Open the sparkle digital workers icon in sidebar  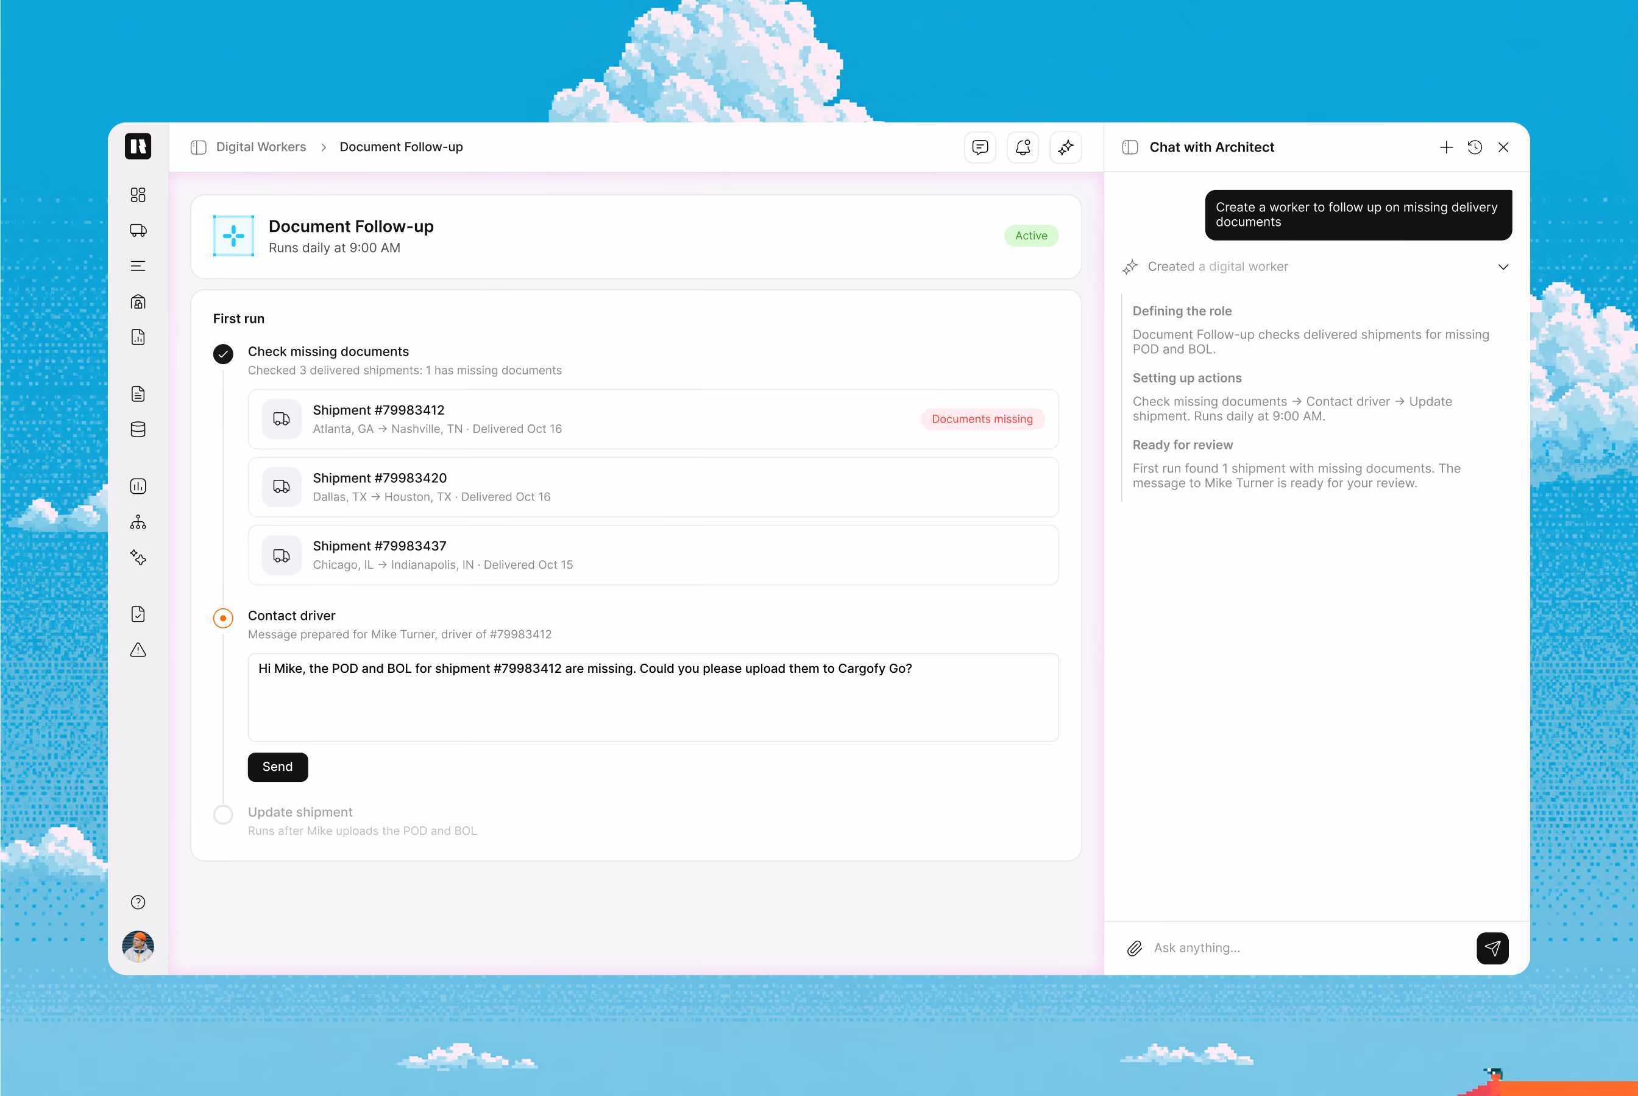[x=138, y=558]
